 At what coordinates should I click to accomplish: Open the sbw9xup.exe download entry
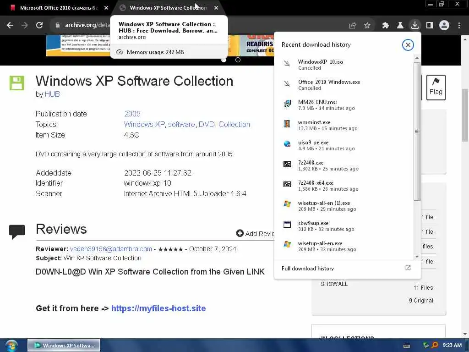click(x=344, y=226)
